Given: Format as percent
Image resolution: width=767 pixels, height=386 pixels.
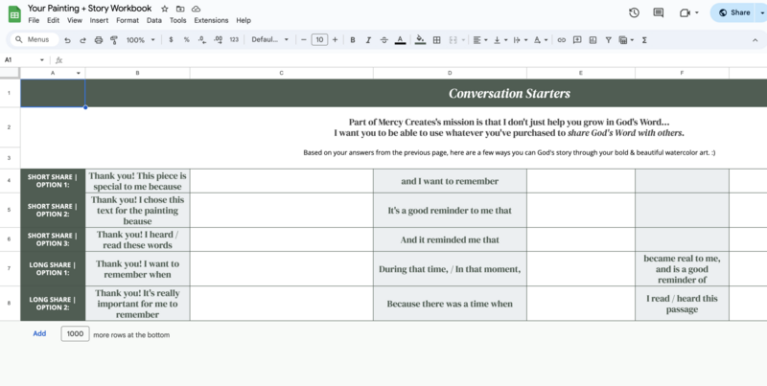Looking at the screenshot, I should (186, 40).
